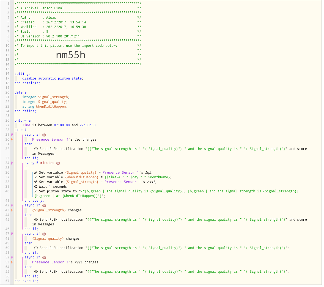The width and height of the screenshot is (324, 287).
Task: Click 'integer Signal_strength;' variable definition
Action: (46, 98)
